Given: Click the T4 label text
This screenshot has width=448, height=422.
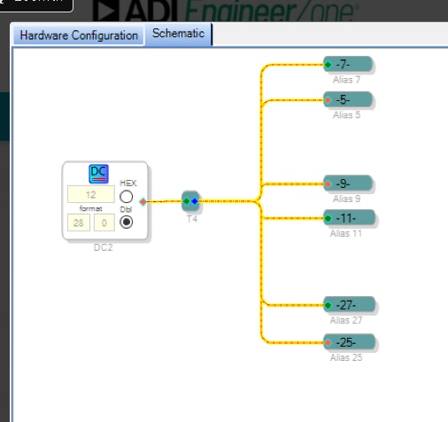Looking at the screenshot, I should coord(192,219).
